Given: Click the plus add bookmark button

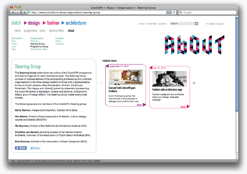Looking at the screenshot, I should 25,12.
